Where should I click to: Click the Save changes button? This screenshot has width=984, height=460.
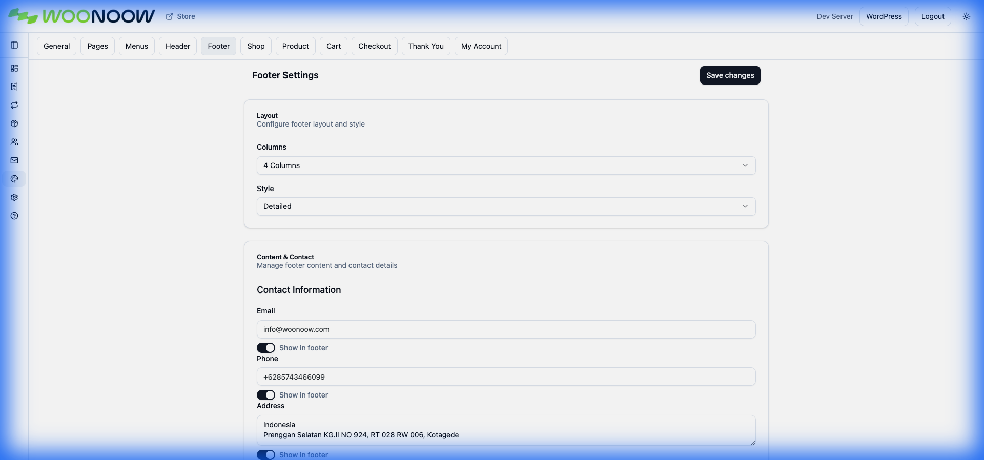coord(730,75)
